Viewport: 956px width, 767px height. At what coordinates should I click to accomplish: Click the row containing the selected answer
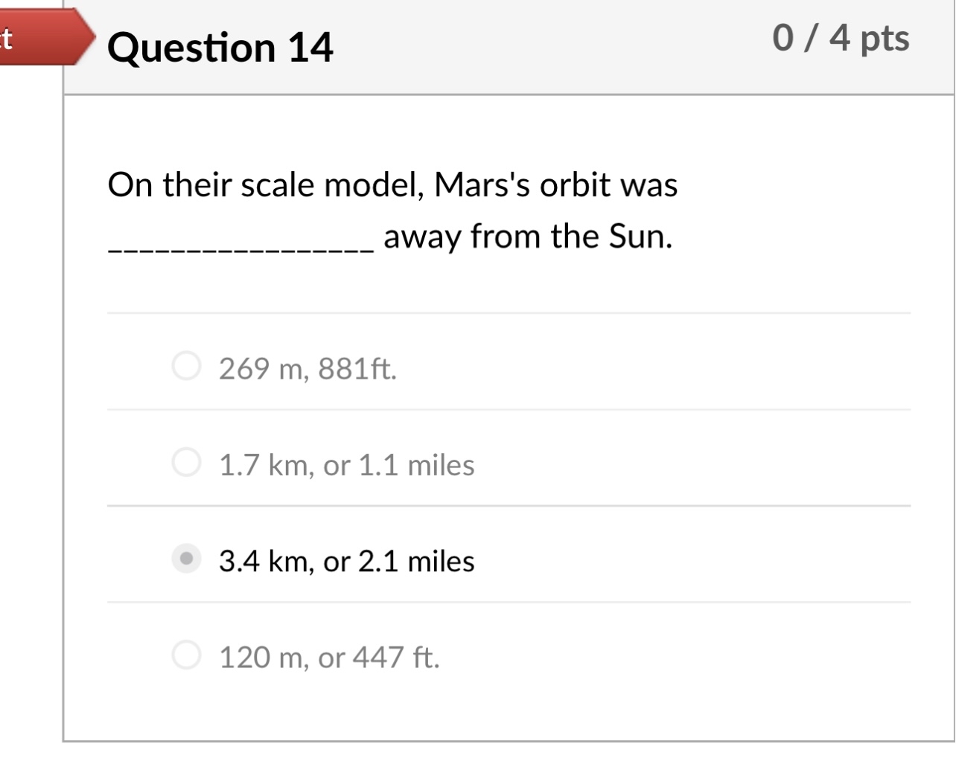pyautogui.click(x=509, y=558)
